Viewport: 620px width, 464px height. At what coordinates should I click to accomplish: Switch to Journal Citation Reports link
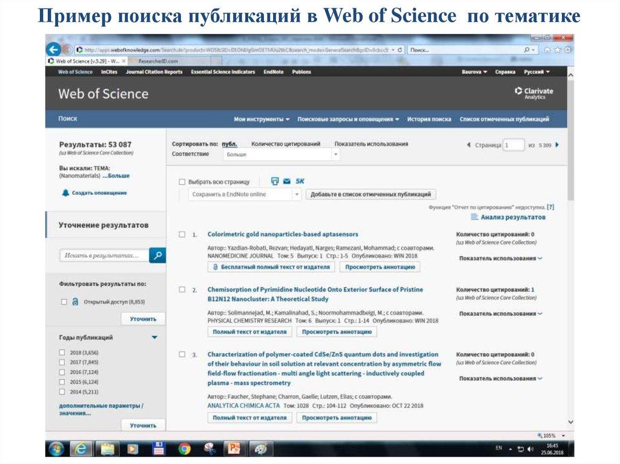154,72
